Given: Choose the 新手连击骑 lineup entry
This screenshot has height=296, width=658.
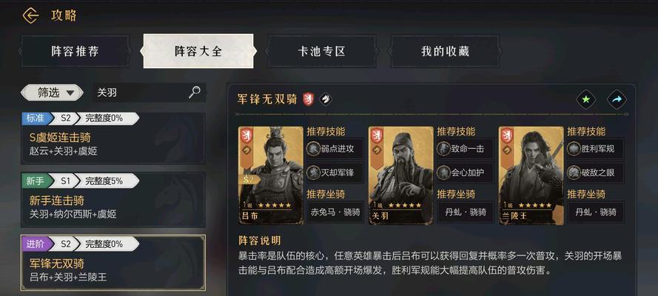Looking at the screenshot, I should point(113,201).
